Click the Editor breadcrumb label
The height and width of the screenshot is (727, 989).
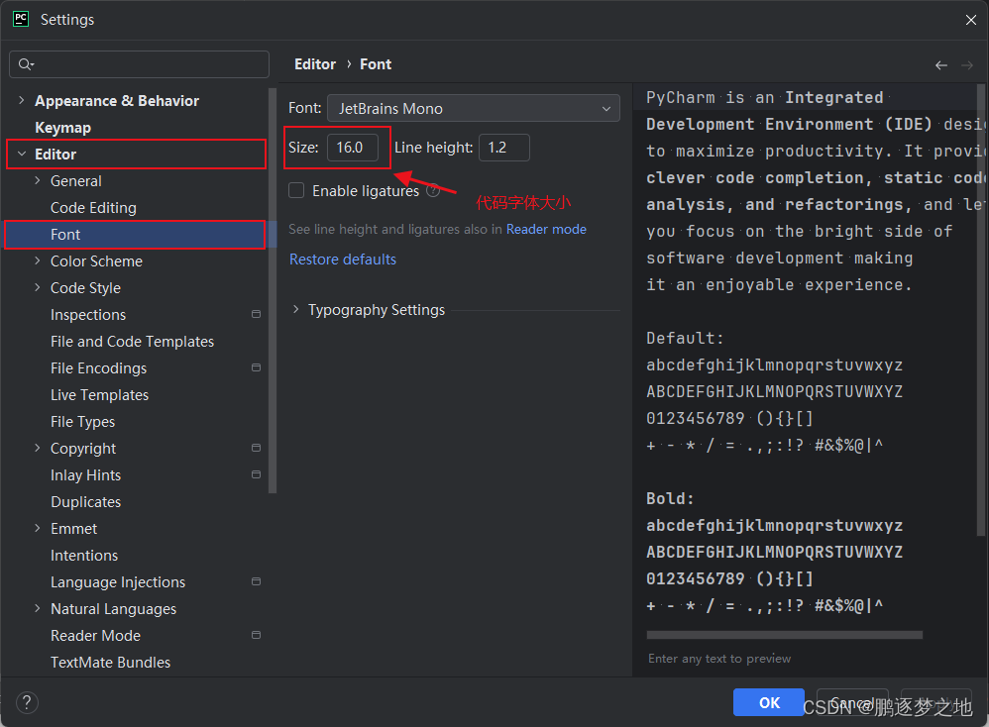pyautogui.click(x=315, y=64)
